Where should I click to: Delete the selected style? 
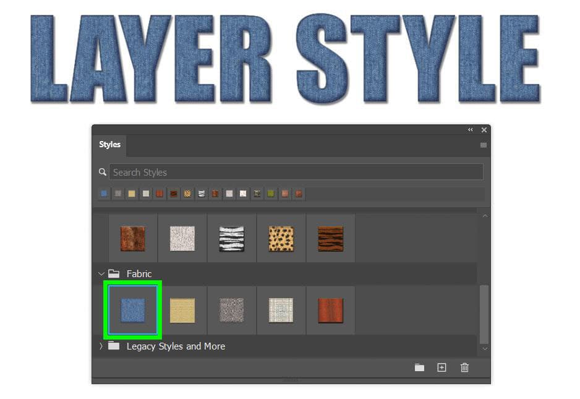click(464, 367)
